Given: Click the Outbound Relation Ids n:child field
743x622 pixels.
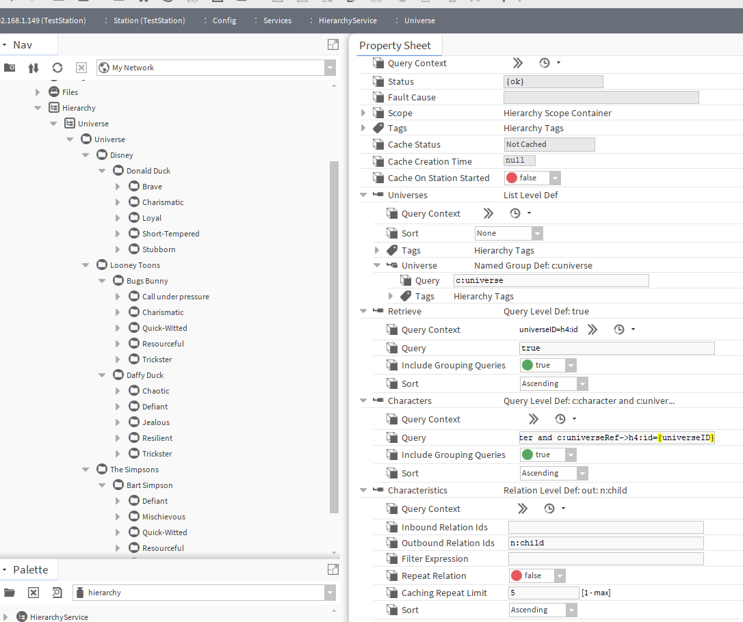Looking at the screenshot, I should (605, 543).
